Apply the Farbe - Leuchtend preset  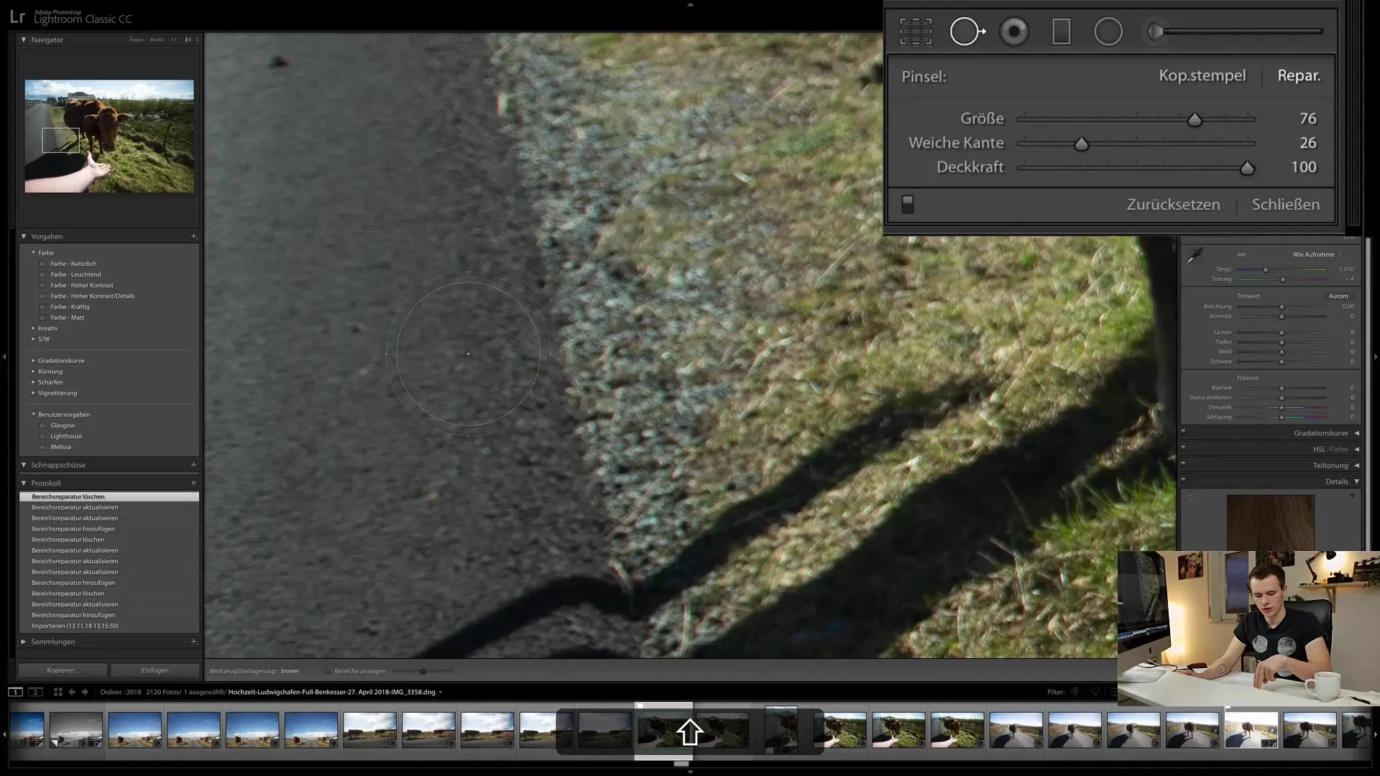(75, 274)
